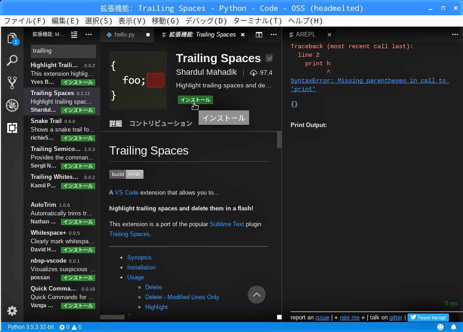Select the 詳細 details tab
This screenshot has height=332, width=463.
click(x=116, y=123)
